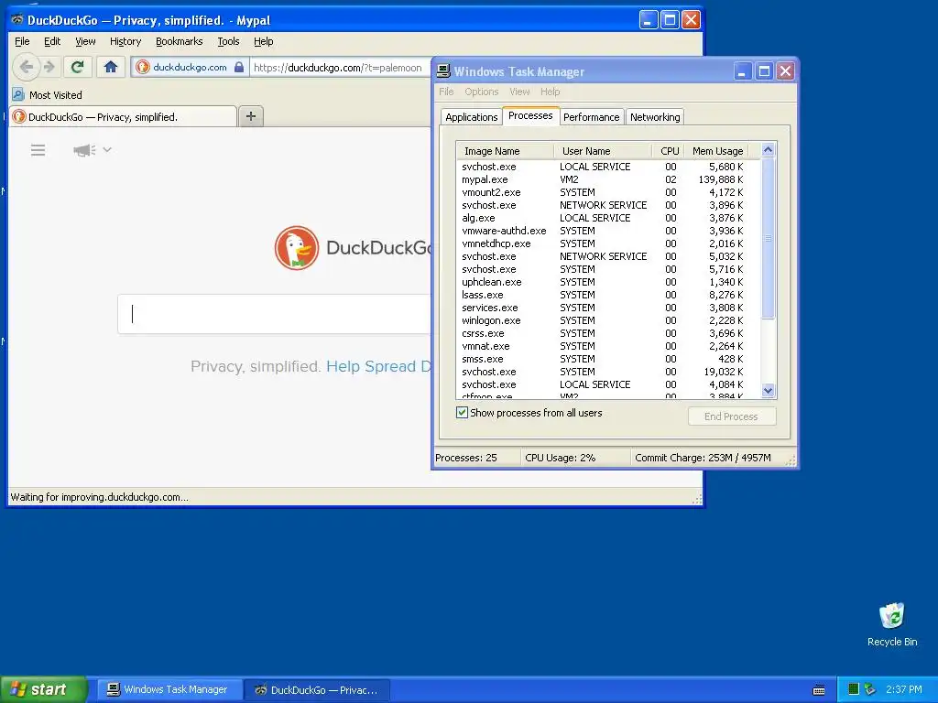
Task: Sort processes by CPU column
Action: 668,151
